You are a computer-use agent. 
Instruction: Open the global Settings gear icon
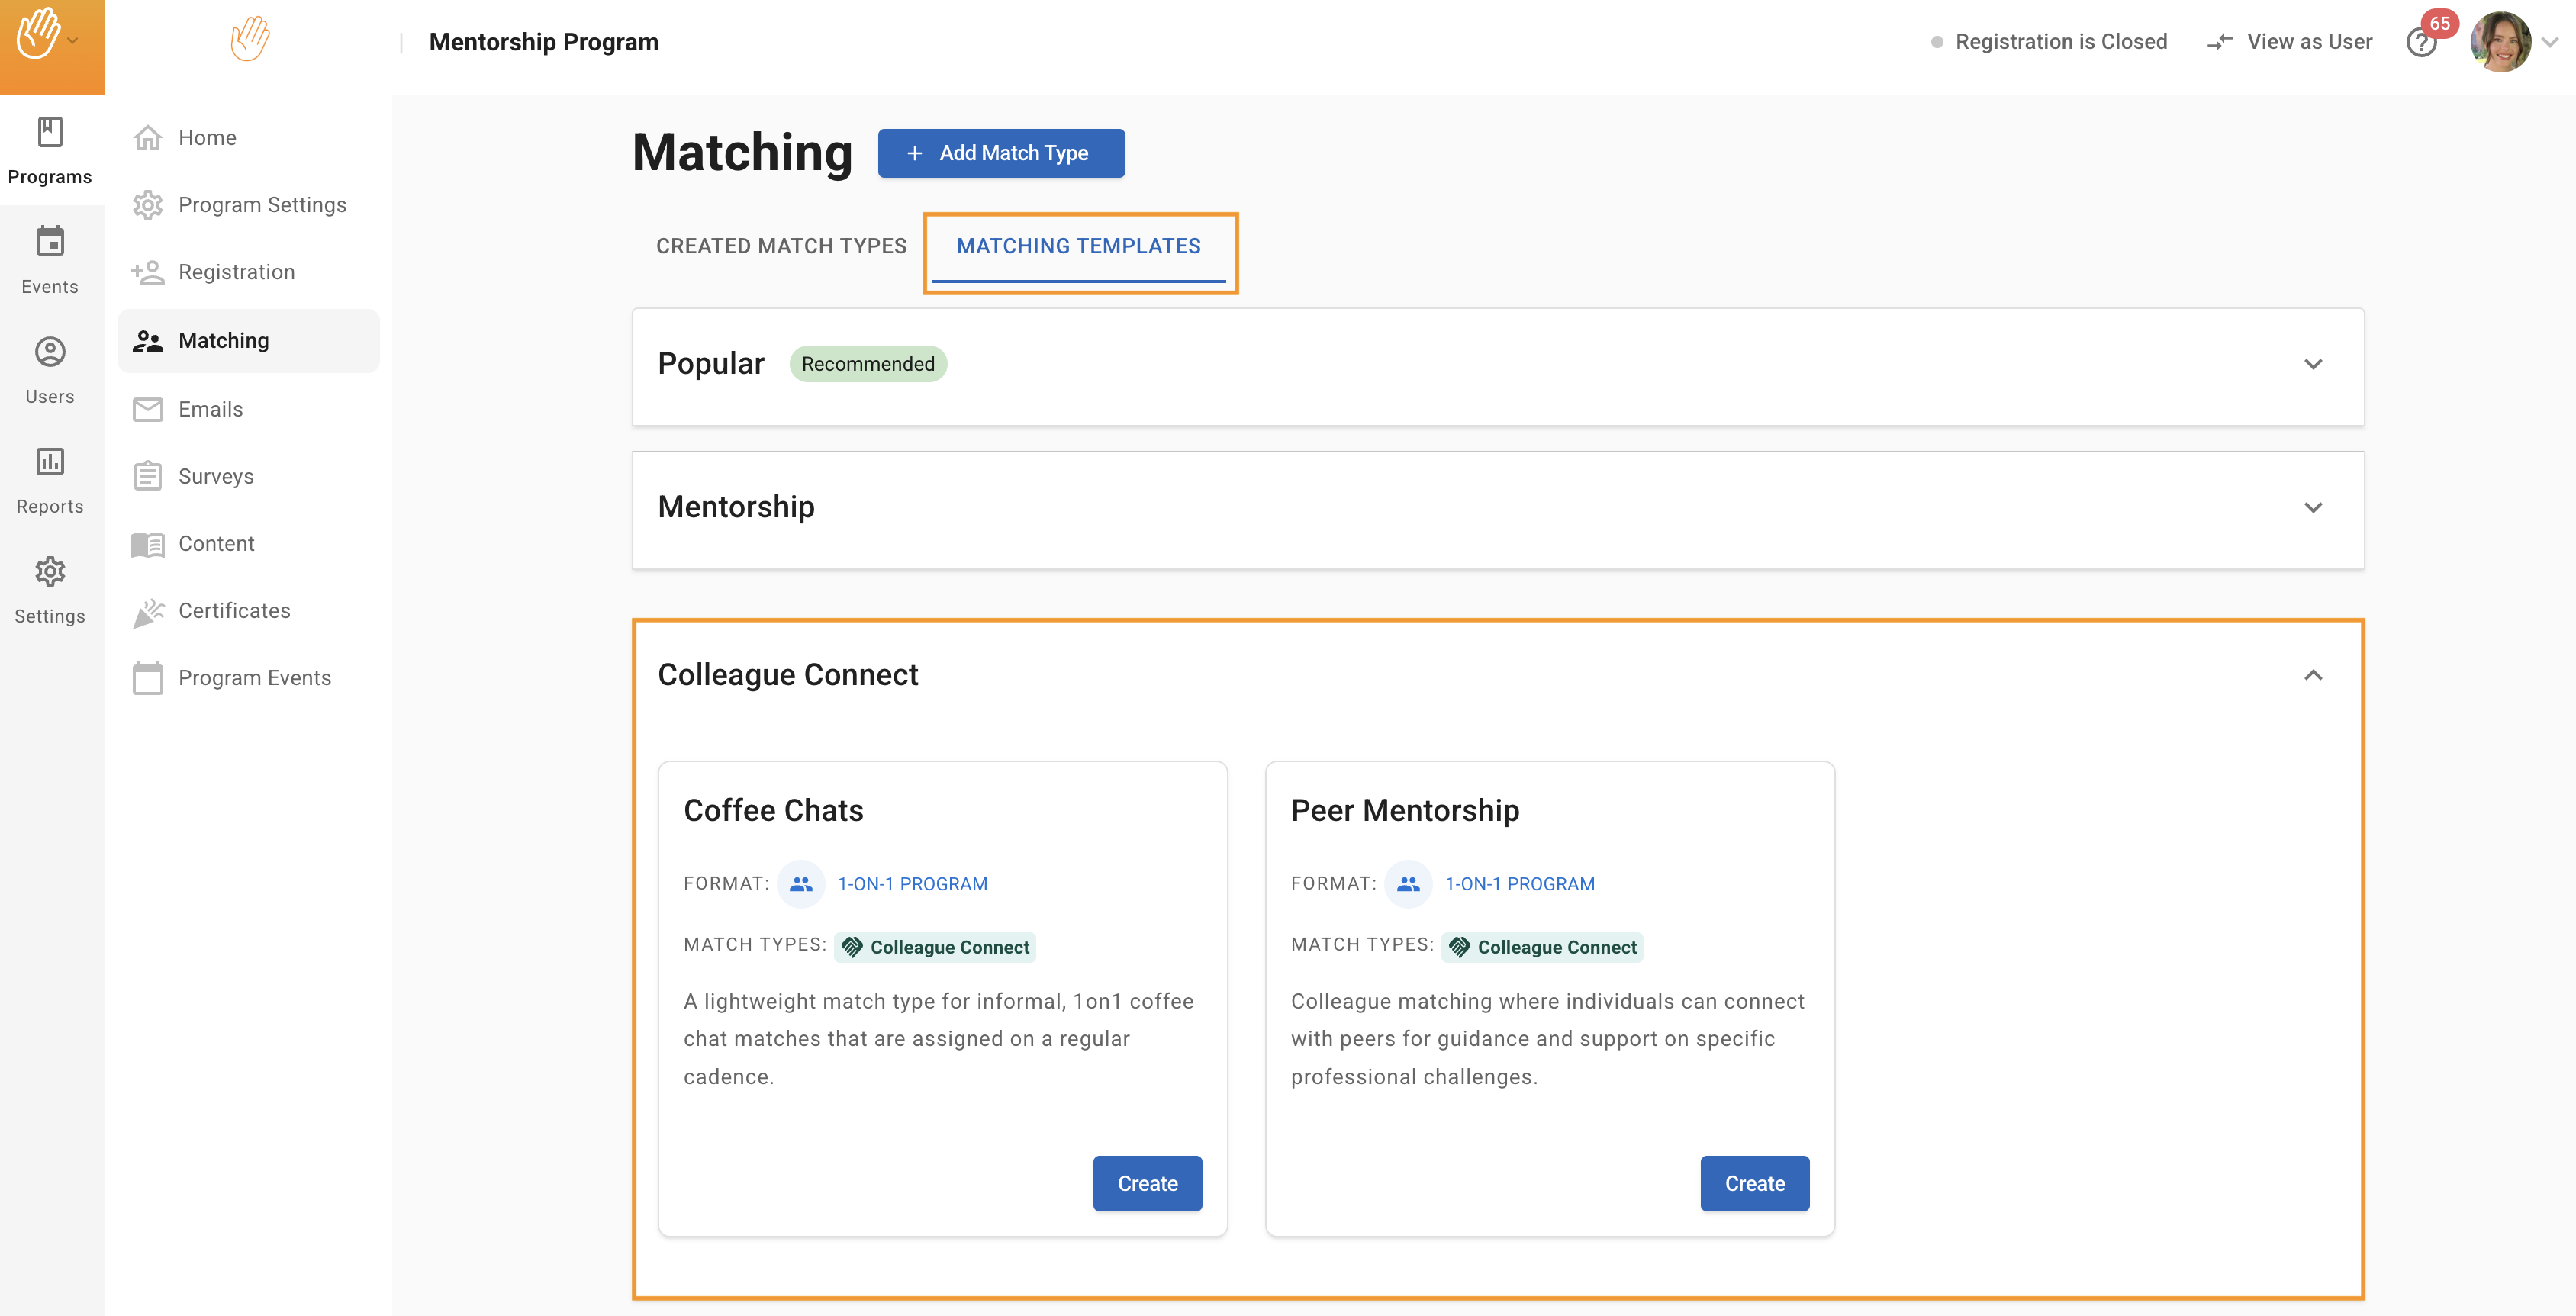click(50, 572)
